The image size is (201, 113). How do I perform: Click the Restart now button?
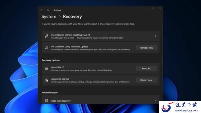146,80
